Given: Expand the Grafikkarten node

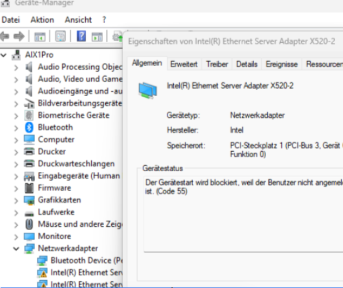Looking at the screenshot, I should [x=16, y=201].
